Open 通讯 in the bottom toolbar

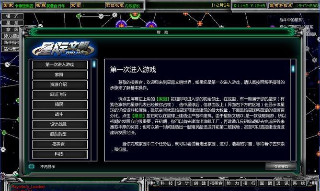tap(282, 183)
